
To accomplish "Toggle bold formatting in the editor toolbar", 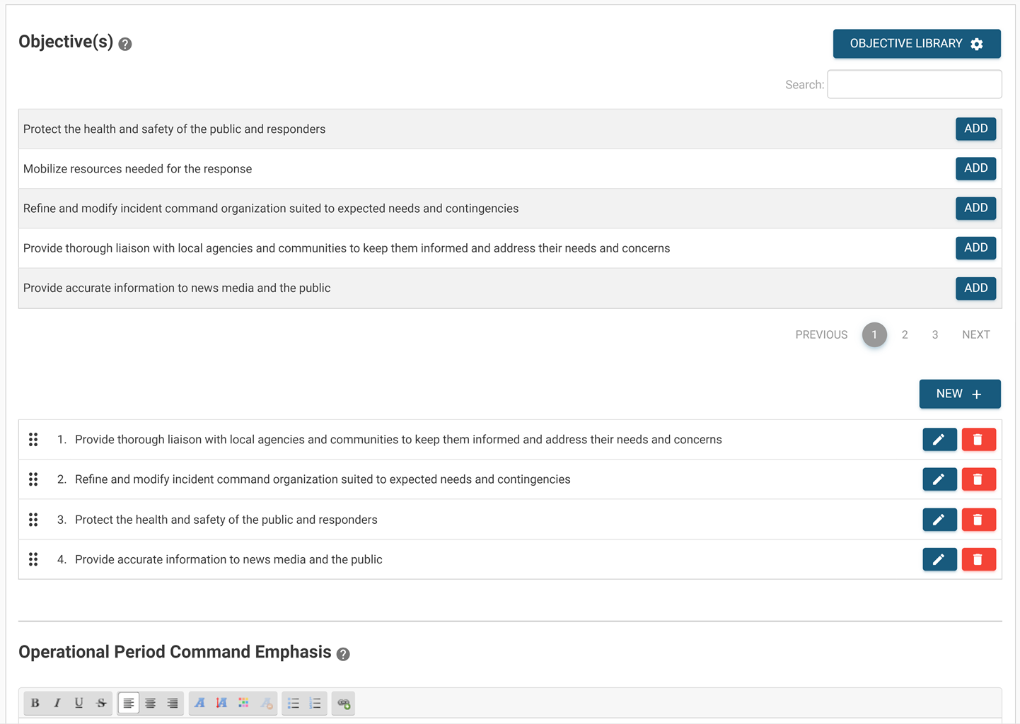I will point(35,703).
